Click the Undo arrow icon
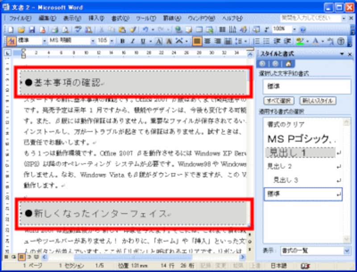 click(146, 29)
